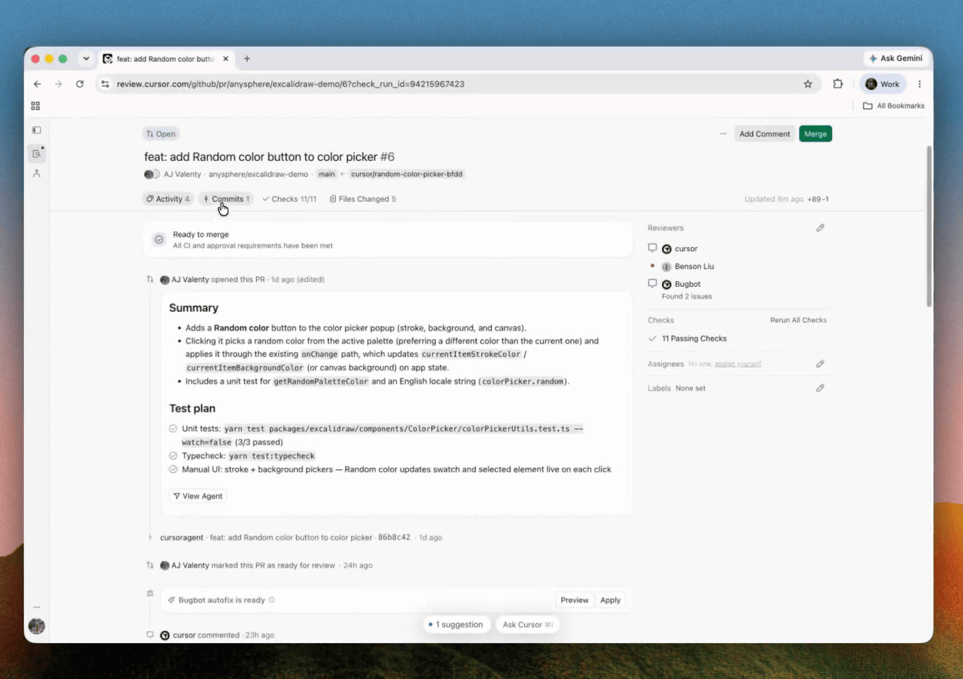Preview the Bugbot autofix
Image resolution: width=963 pixels, height=679 pixels.
coord(574,600)
